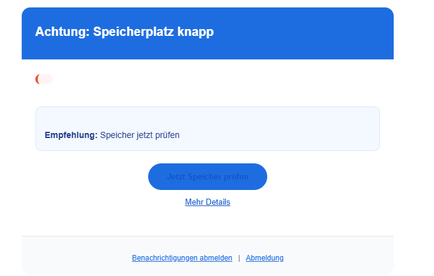Open the 'Mehr Details' link

[x=207, y=202]
